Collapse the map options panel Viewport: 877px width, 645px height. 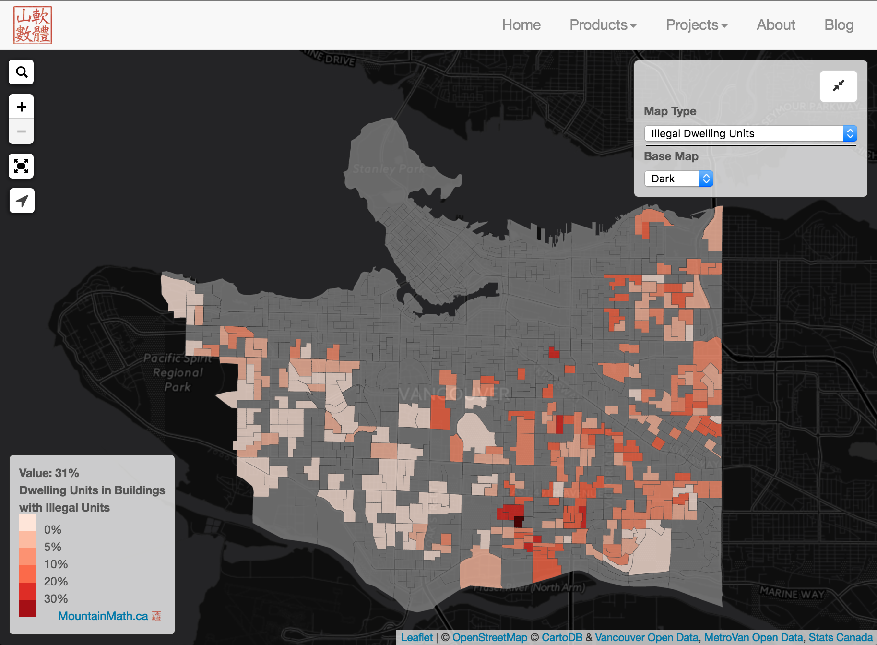pyautogui.click(x=838, y=86)
